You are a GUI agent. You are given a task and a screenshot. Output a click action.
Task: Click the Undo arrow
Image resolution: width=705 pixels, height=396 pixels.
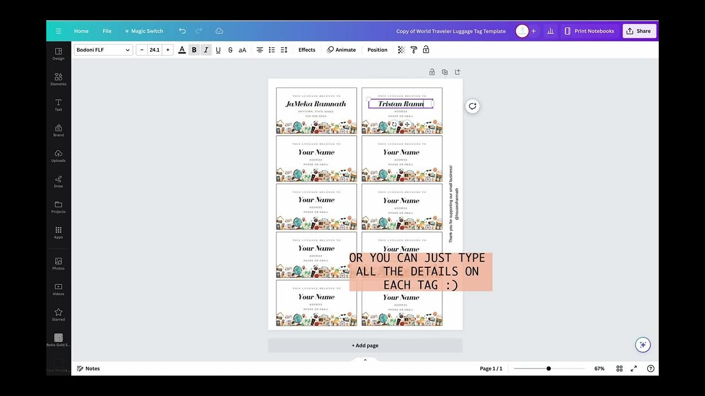point(182,31)
